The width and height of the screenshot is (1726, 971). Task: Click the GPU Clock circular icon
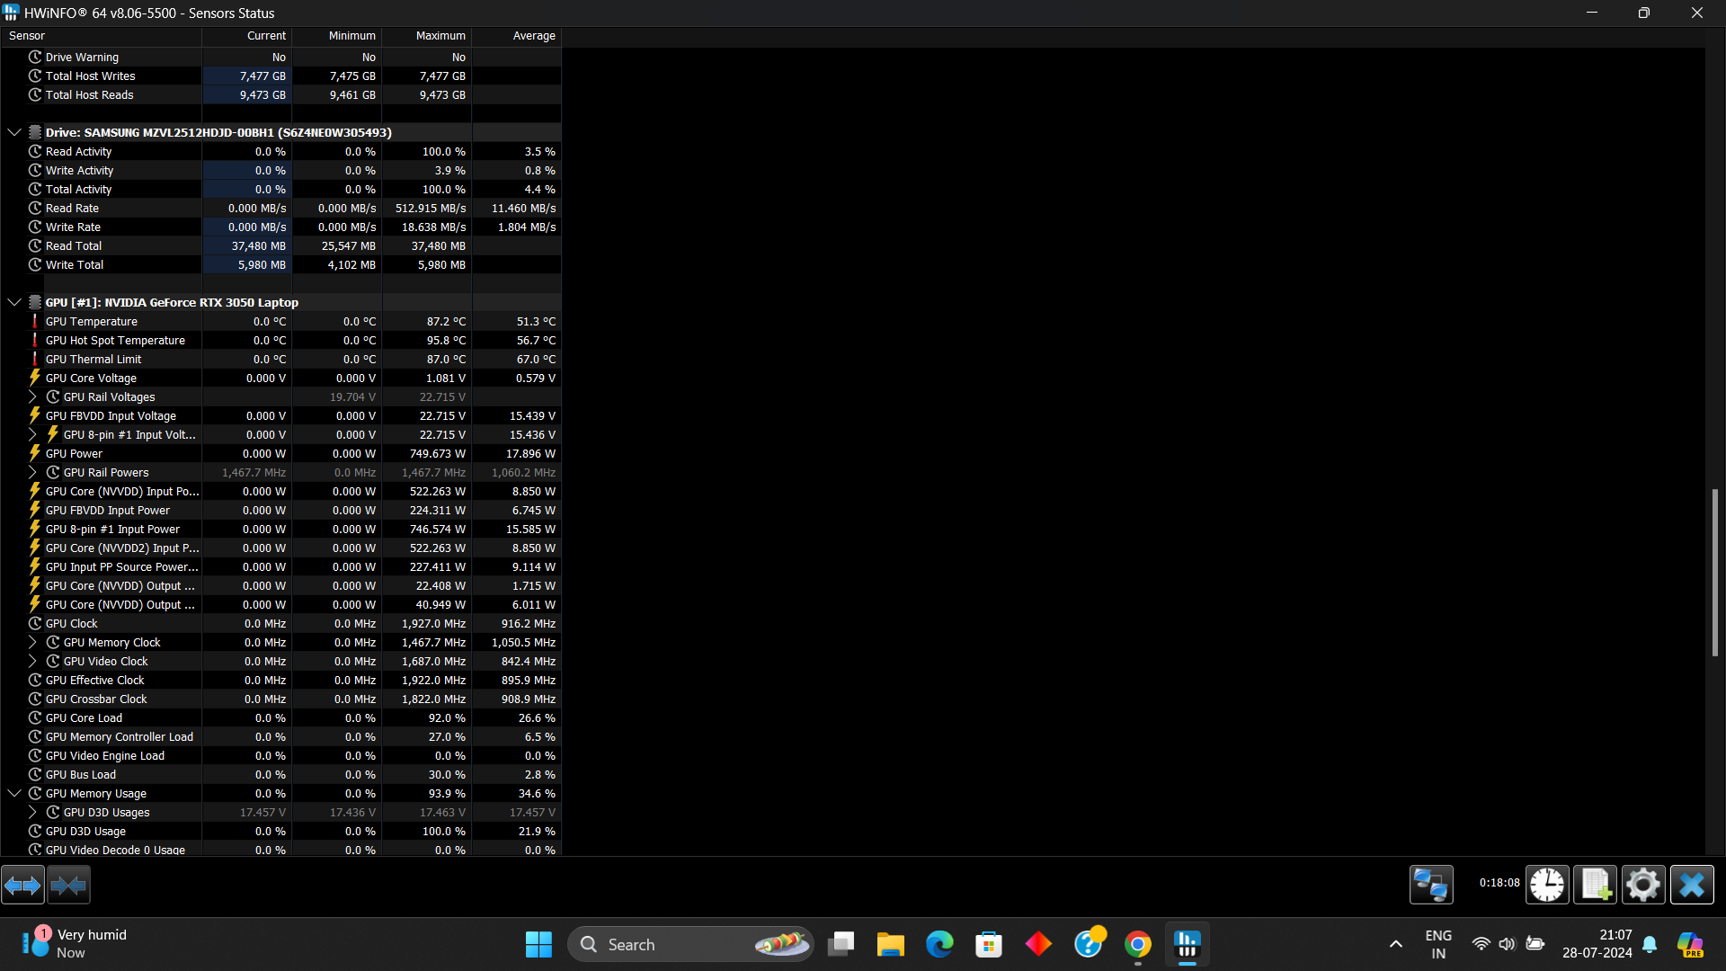[35, 624]
